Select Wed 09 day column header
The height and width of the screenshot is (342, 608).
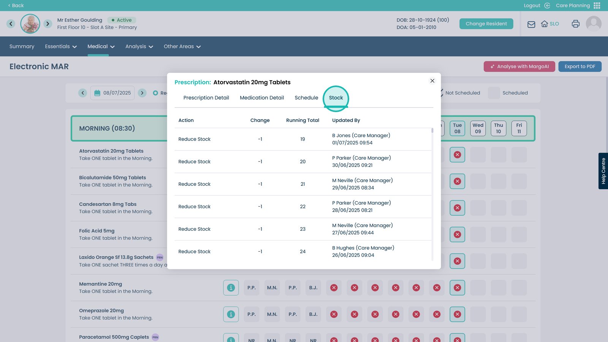pos(478,128)
